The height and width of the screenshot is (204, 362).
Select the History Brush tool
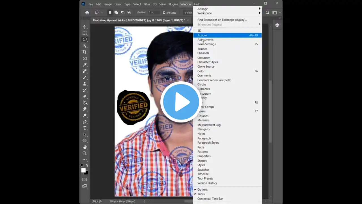click(x=85, y=90)
